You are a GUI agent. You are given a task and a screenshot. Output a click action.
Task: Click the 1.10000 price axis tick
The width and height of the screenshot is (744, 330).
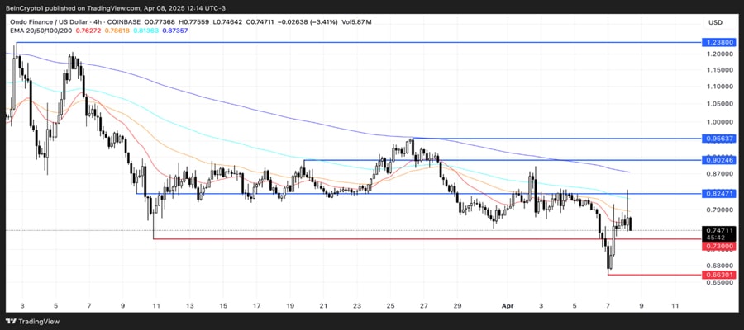coord(720,87)
